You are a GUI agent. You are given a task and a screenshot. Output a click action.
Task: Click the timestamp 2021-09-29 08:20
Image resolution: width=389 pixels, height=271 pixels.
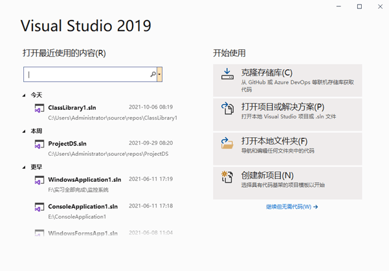(x=151, y=143)
